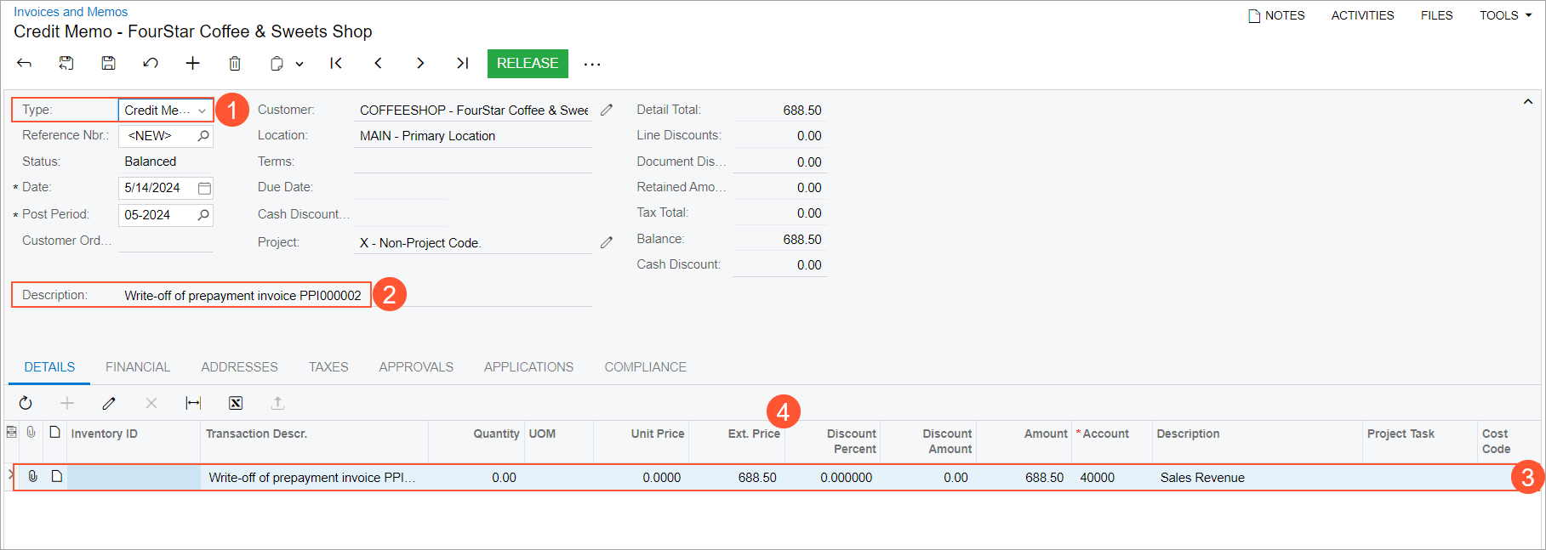This screenshot has width=1546, height=550.
Task: Export grid to Excel icon
Action: click(x=236, y=403)
